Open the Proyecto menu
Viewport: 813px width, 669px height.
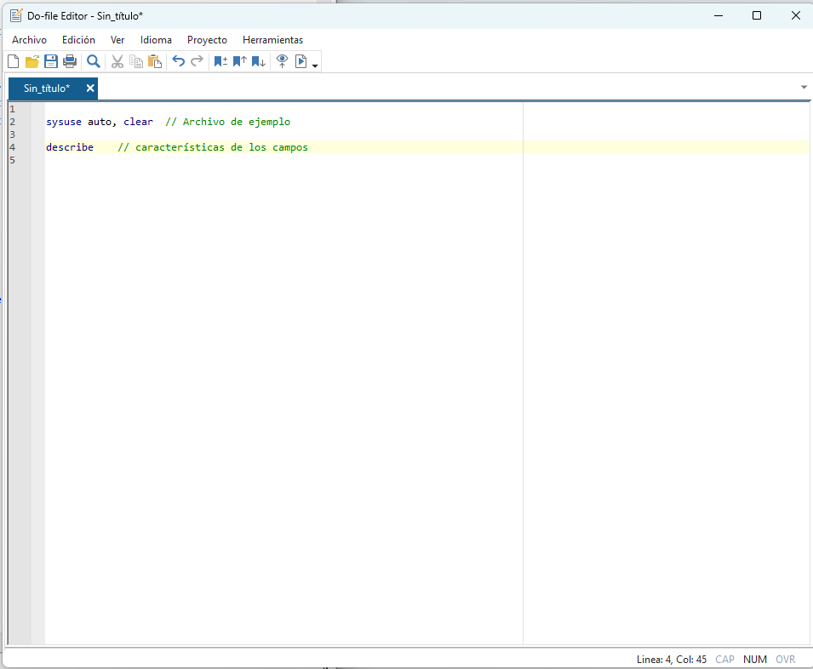(x=207, y=40)
